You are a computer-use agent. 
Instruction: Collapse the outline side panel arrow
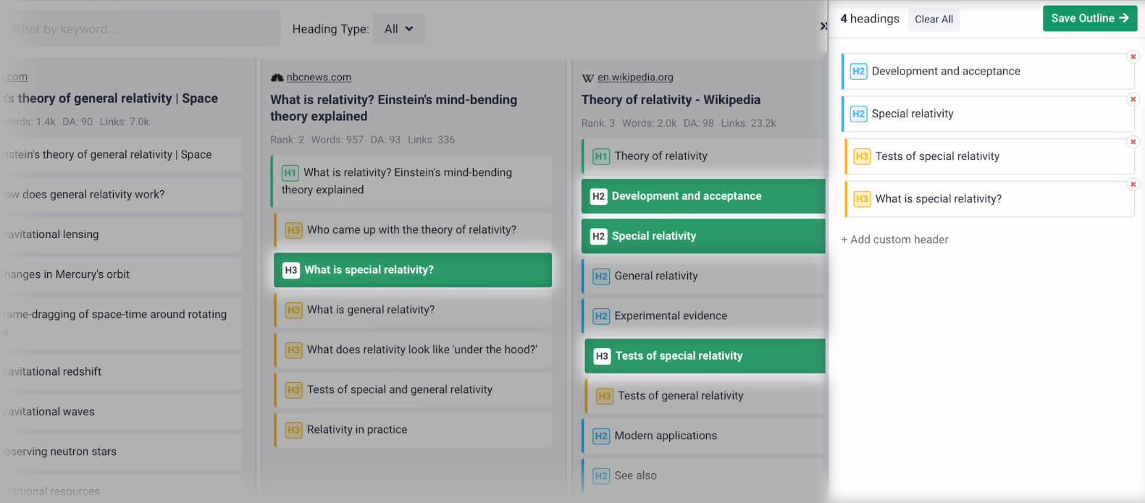[x=823, y=26]
